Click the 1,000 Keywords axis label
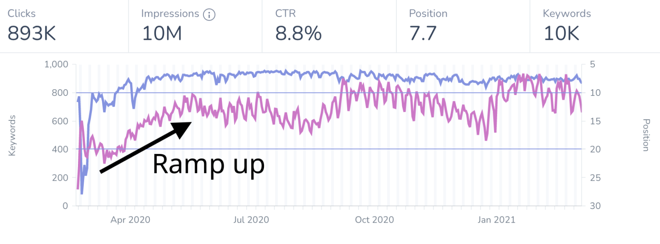The image size is (660, 244). [x=56, y=64]
